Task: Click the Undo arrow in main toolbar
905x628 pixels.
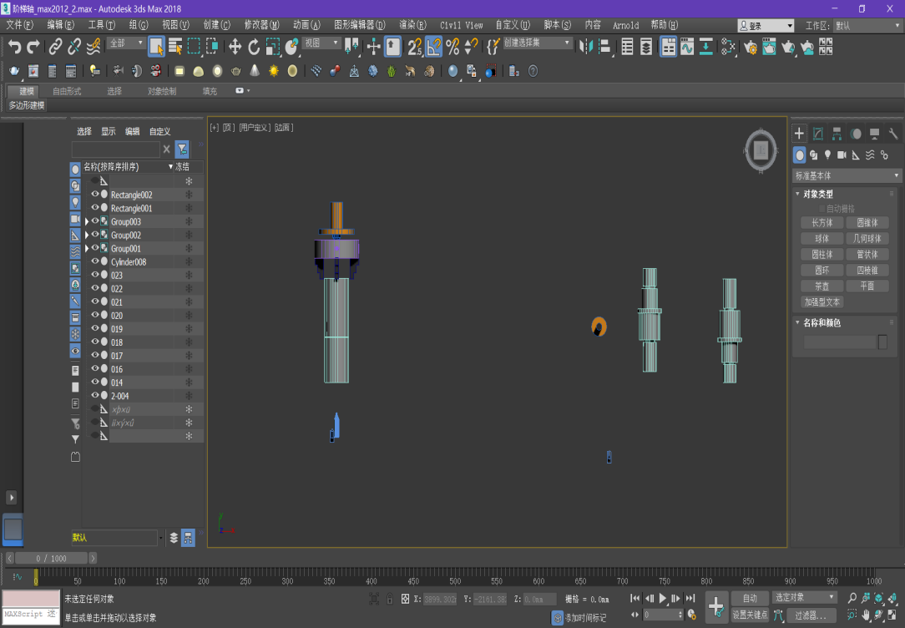Action: [x=14, y=47]
